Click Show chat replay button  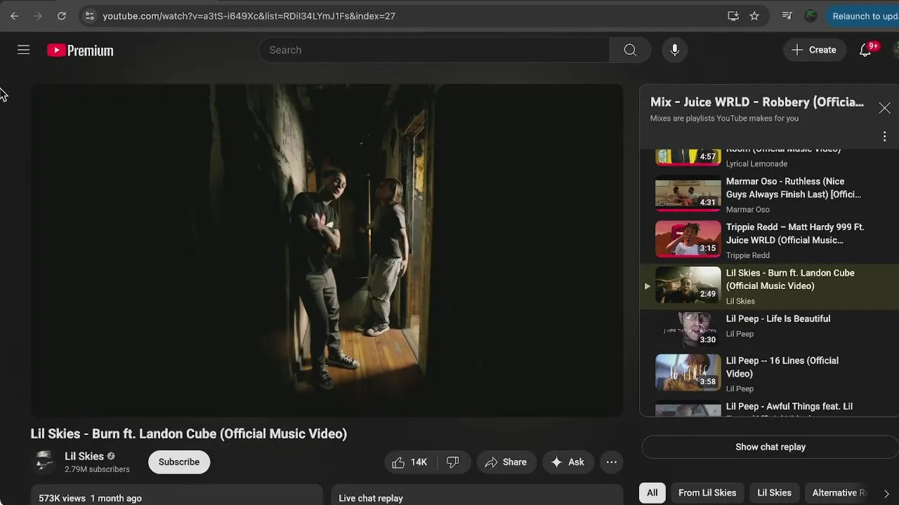(x=770, y=447)
